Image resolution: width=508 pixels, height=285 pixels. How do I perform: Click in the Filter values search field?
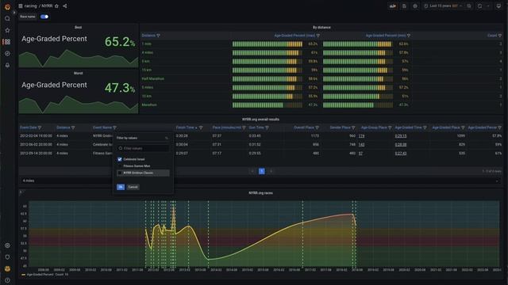click(143, 148)
